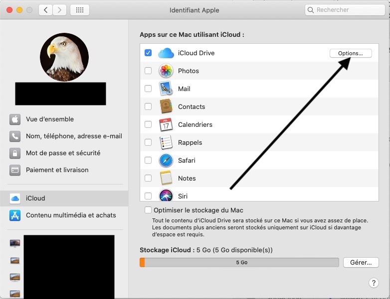This screenshot has height=299, width=390.
Task: Enable the Siri checkbox
Action: click(148, 196)
